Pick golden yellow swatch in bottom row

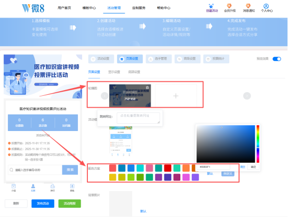[x=113, y=177]
